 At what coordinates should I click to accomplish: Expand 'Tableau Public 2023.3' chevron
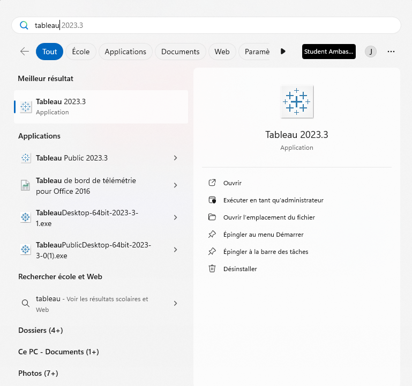pyautogui.click(x=176, y=158)
